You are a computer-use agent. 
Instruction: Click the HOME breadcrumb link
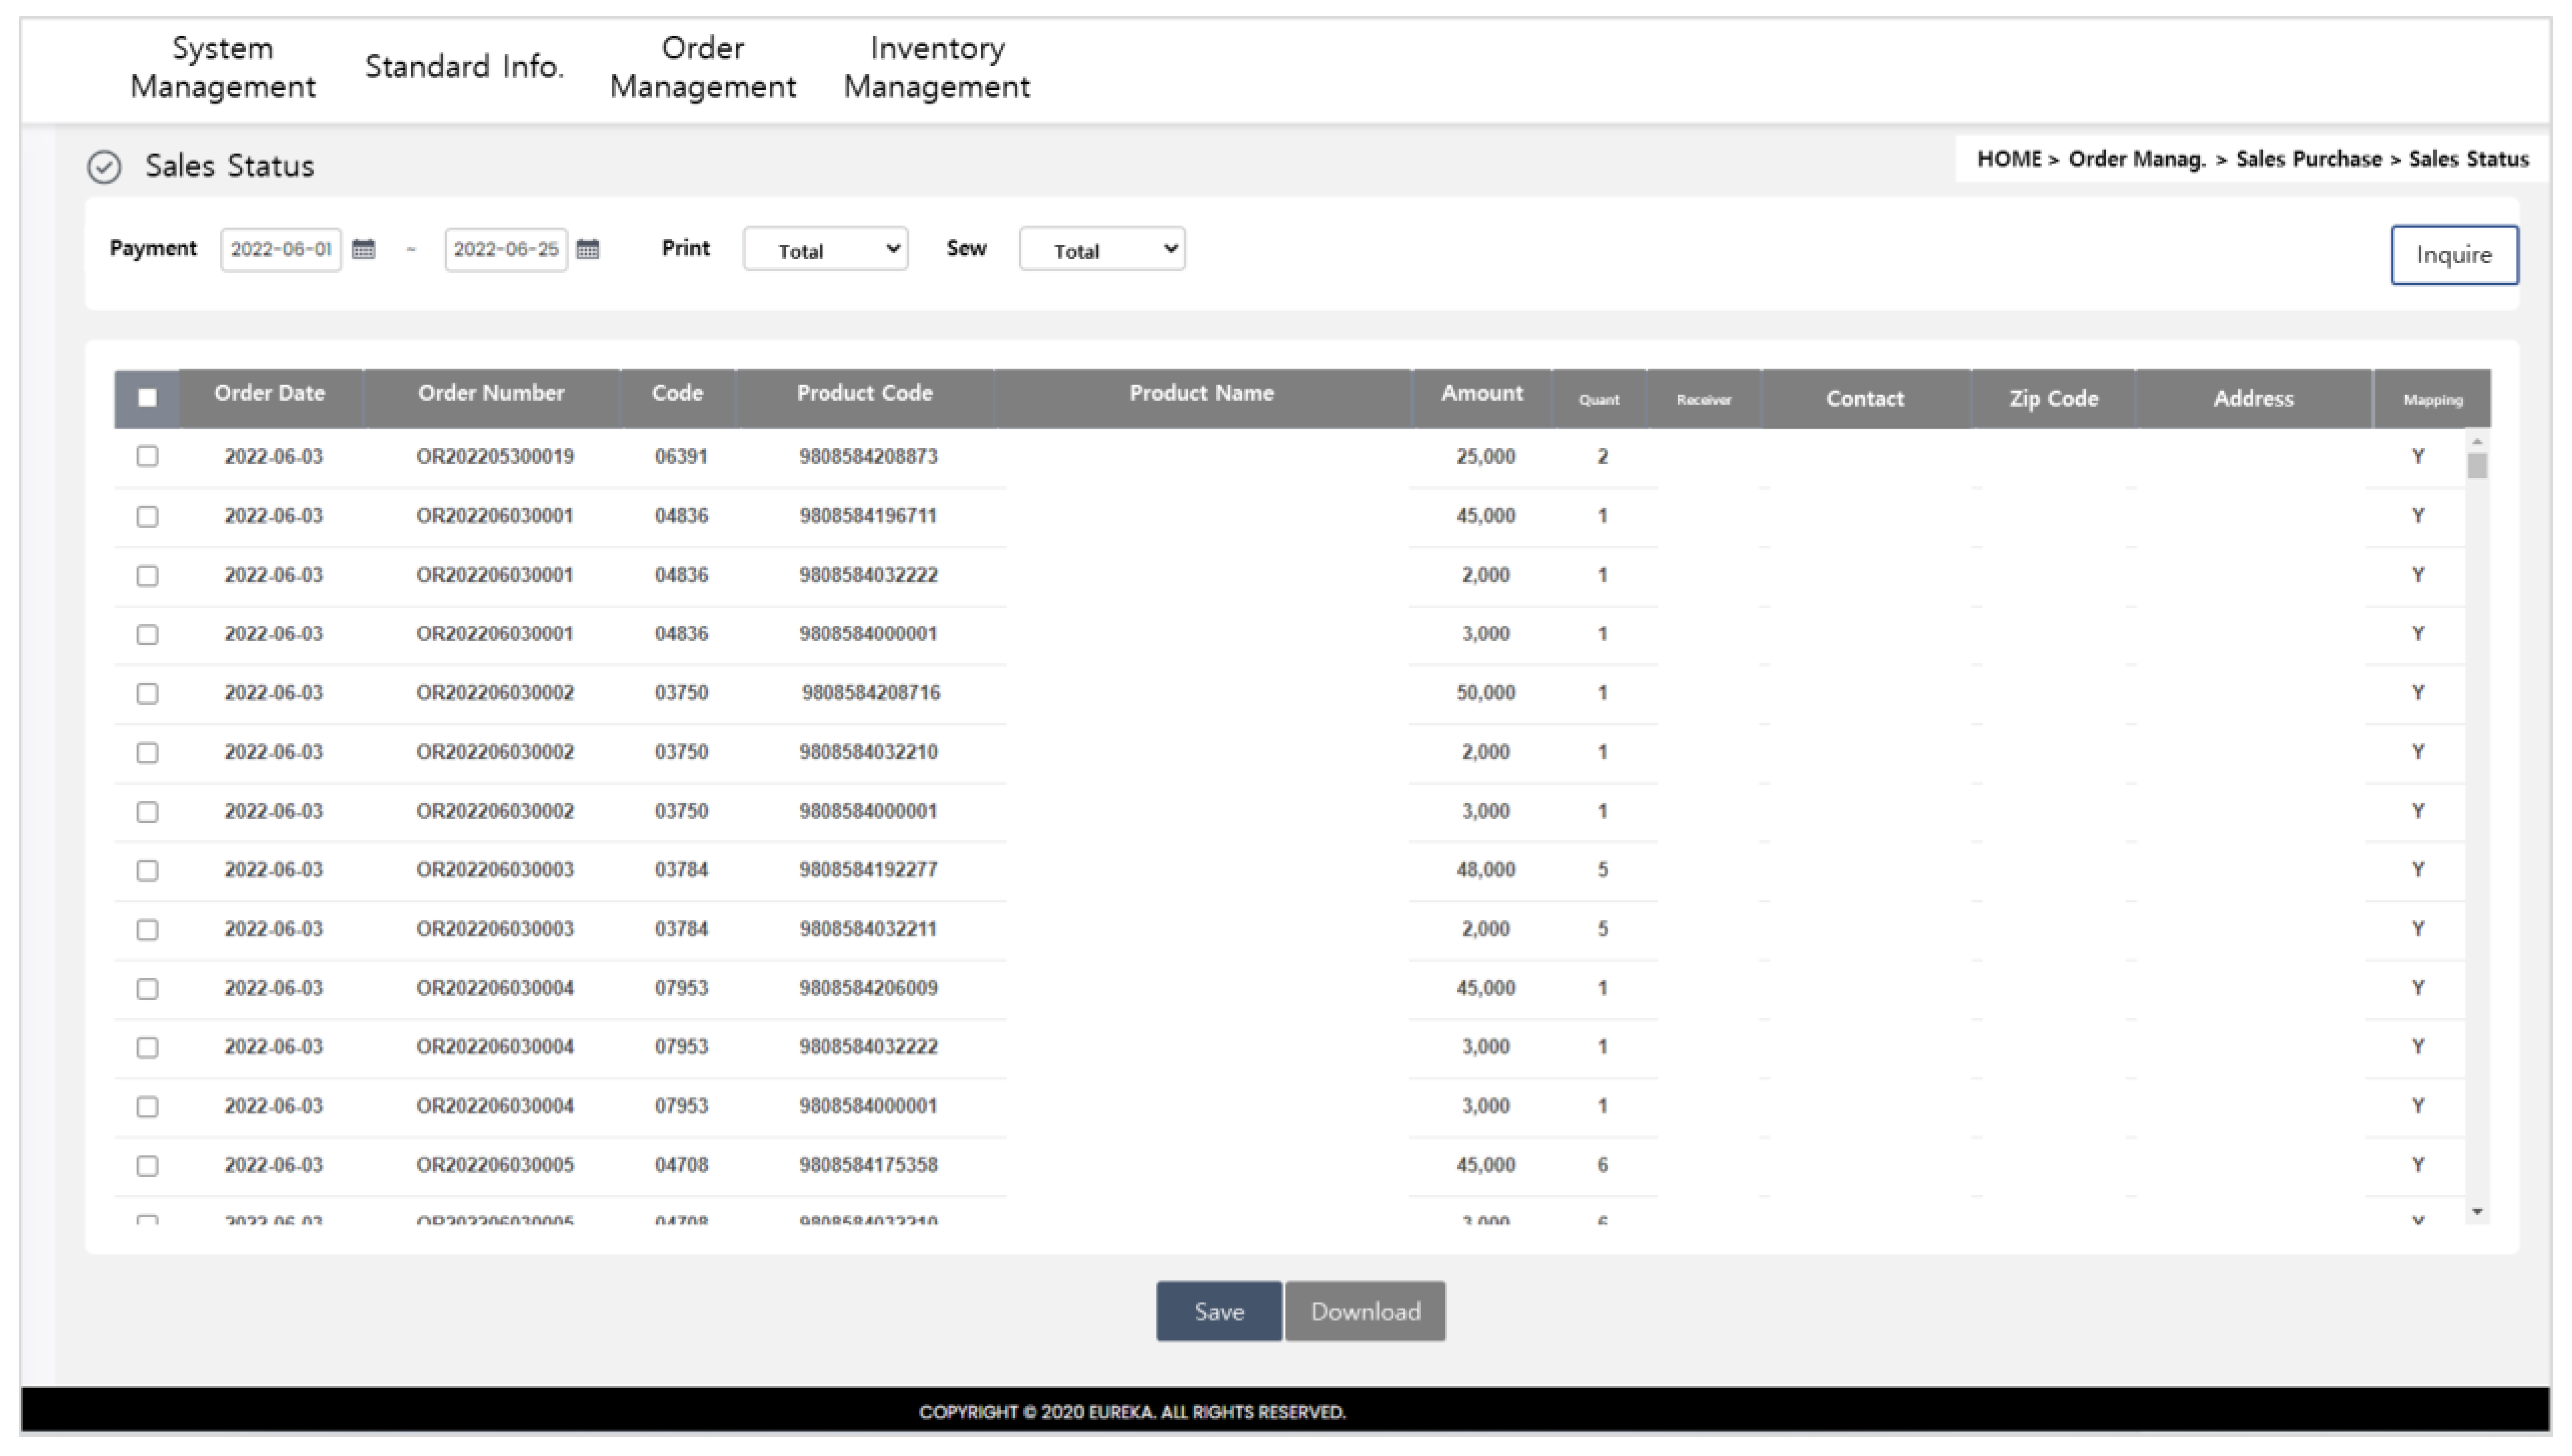pos(2010,158)
